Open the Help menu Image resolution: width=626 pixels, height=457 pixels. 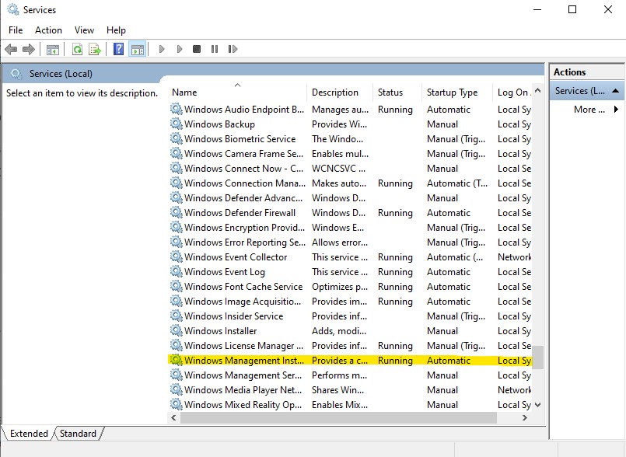116,30
